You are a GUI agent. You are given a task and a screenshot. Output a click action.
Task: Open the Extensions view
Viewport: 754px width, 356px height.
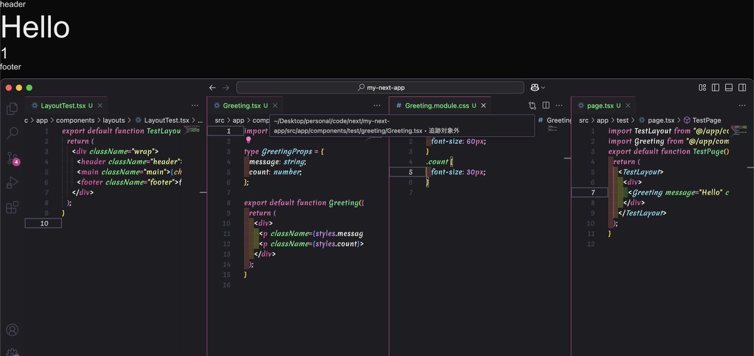pyautogui.click(x=12, y=207)
